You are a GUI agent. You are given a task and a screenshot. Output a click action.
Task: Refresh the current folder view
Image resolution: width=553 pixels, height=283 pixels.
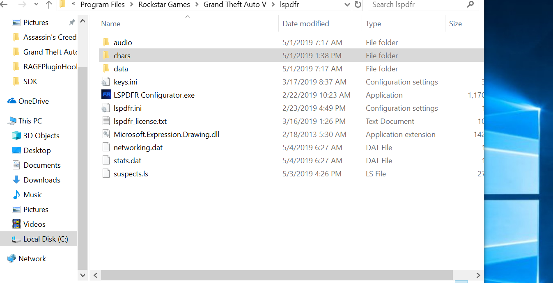[x=358, y=5]
